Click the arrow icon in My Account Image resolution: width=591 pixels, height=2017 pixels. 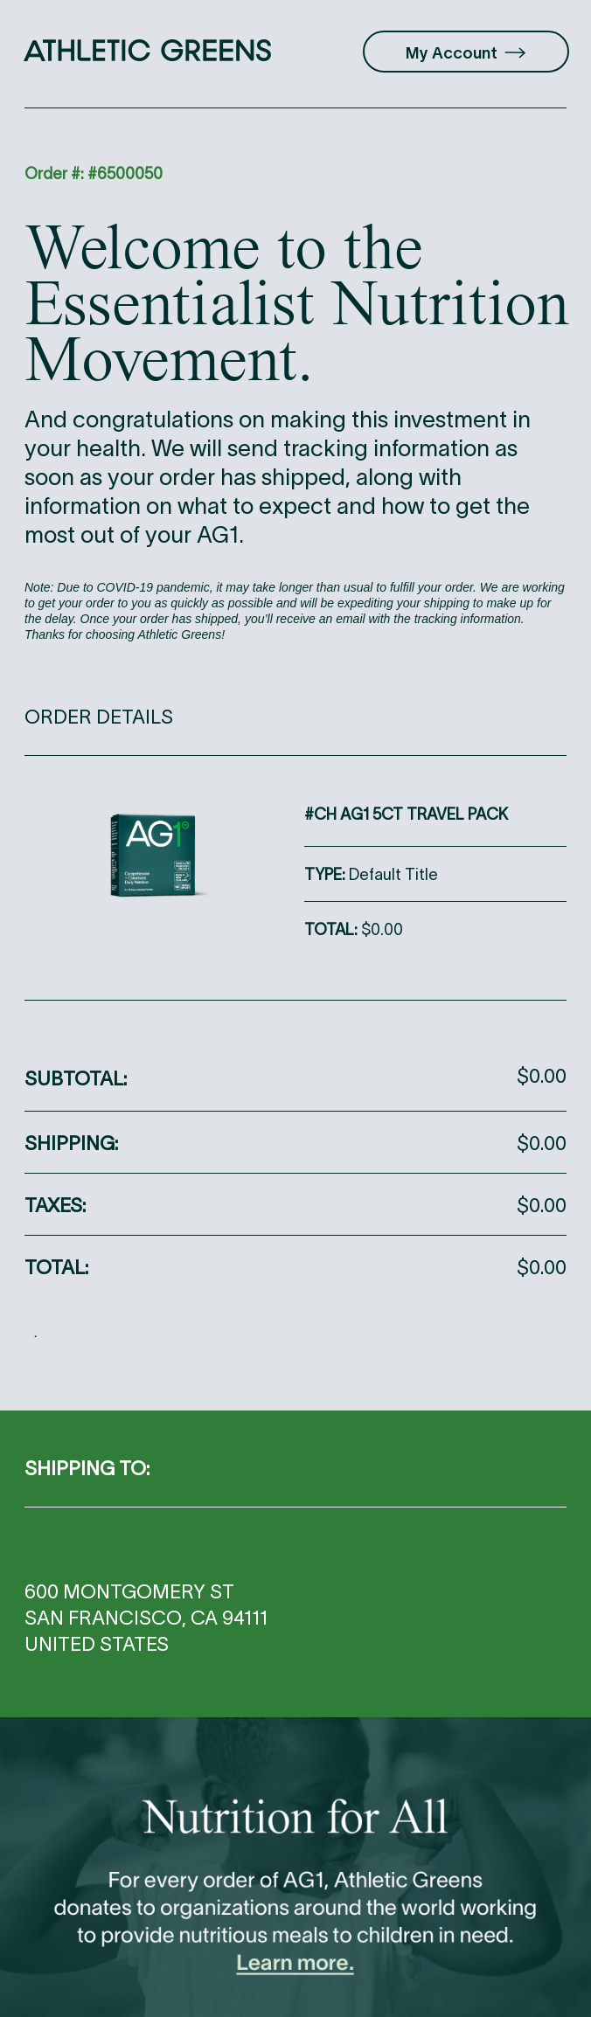(x=515, y=52)
